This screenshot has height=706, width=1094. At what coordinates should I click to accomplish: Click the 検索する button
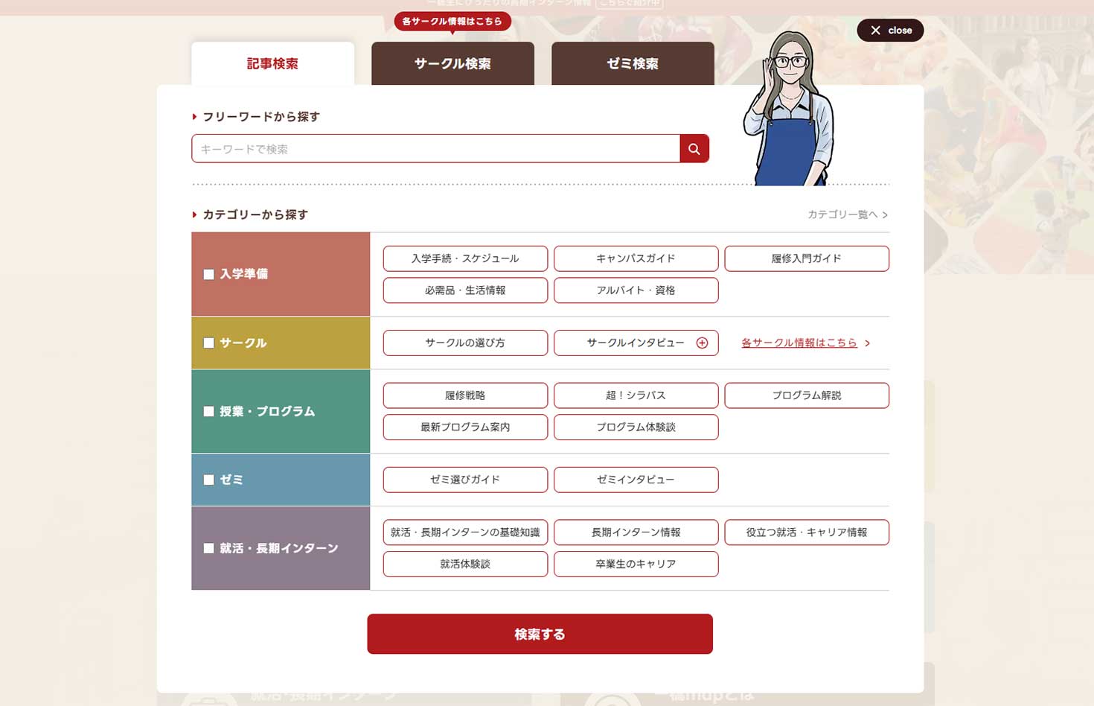coord(540,634)
